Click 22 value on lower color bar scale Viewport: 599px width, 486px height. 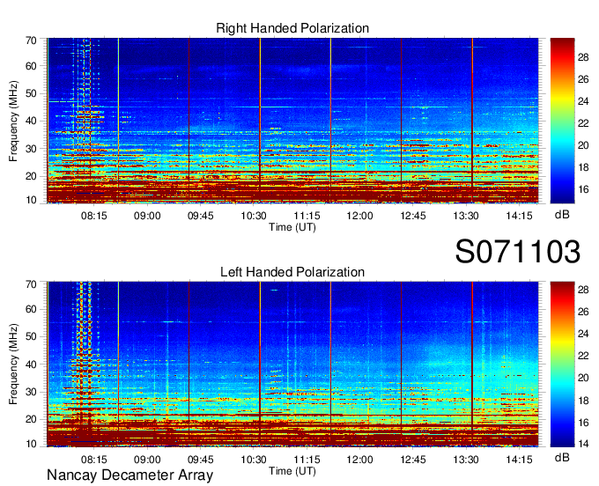[583, 356]
